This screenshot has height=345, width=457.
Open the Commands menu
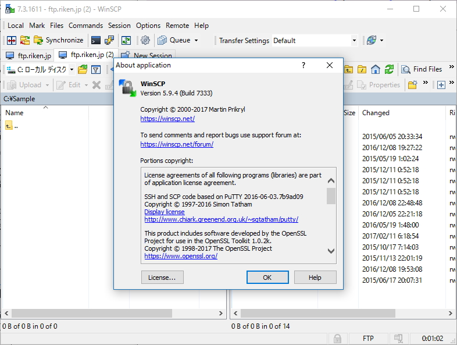(85, 26)
